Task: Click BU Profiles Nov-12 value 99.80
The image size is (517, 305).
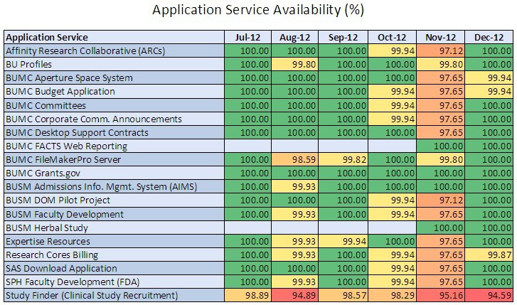Action: 440,64
